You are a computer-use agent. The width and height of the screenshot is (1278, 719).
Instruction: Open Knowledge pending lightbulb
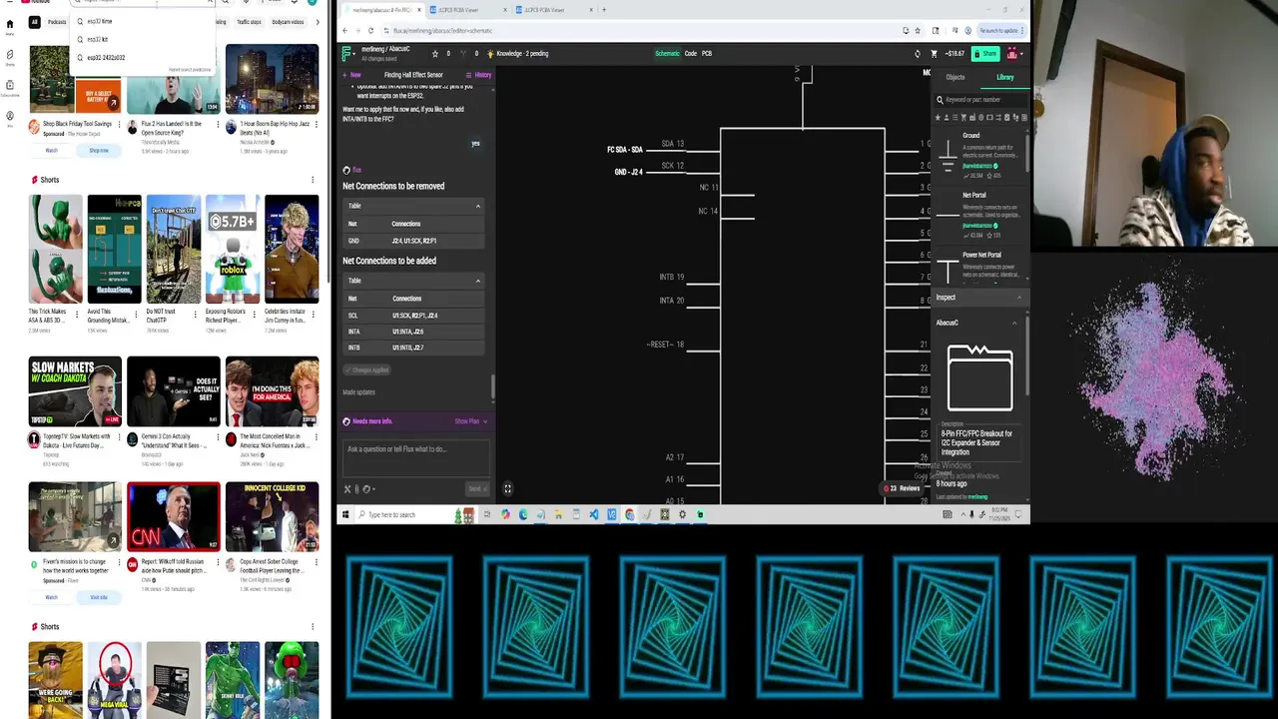(x=490, y=54)
